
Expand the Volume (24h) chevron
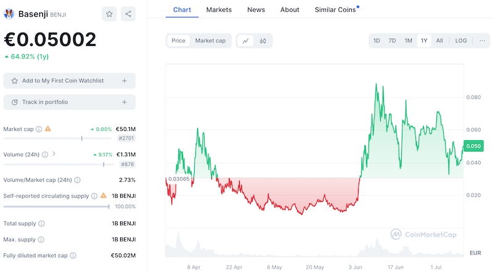[x=54, y=154]
